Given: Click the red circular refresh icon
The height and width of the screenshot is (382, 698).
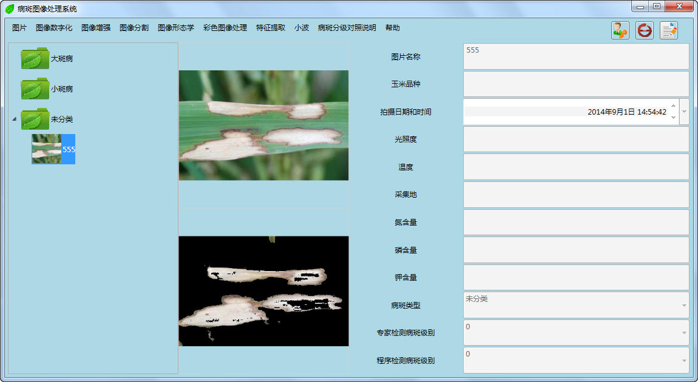Looking at the screenshot, I should [x=644, y=30].
